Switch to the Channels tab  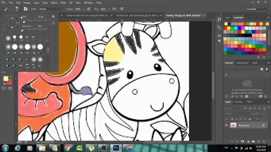coord(238,102)
